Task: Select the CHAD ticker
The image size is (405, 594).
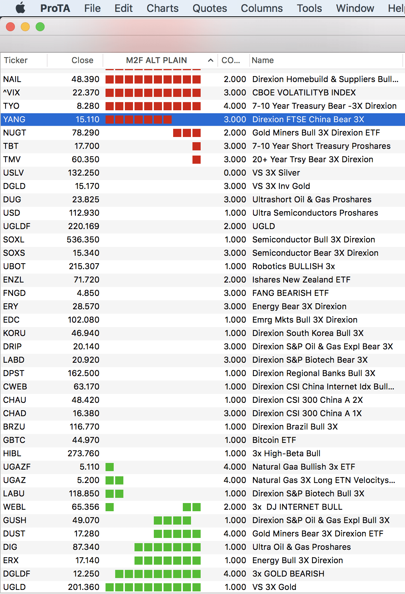Action: click(15, 413)
